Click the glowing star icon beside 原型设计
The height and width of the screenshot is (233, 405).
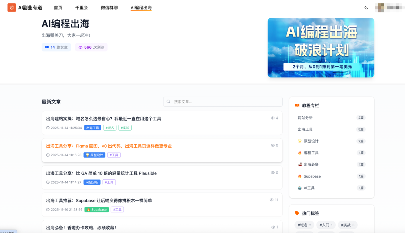click(x=300, y=141)
